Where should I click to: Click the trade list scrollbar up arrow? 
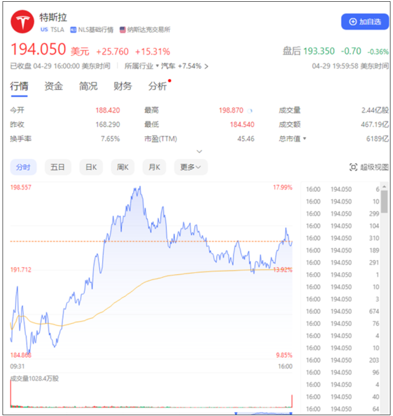[x=384, y=187]
